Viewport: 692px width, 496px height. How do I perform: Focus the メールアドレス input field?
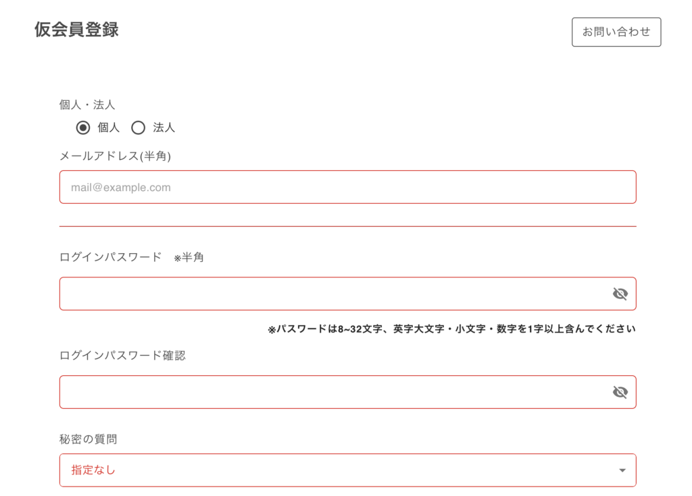[x=347, y=187]
